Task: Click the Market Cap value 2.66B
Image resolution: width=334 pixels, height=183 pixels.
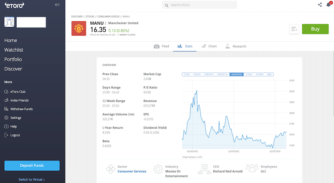Action: (147, 79)
